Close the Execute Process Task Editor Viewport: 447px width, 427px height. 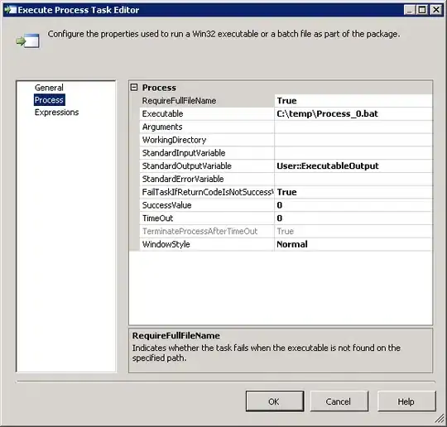436,10
